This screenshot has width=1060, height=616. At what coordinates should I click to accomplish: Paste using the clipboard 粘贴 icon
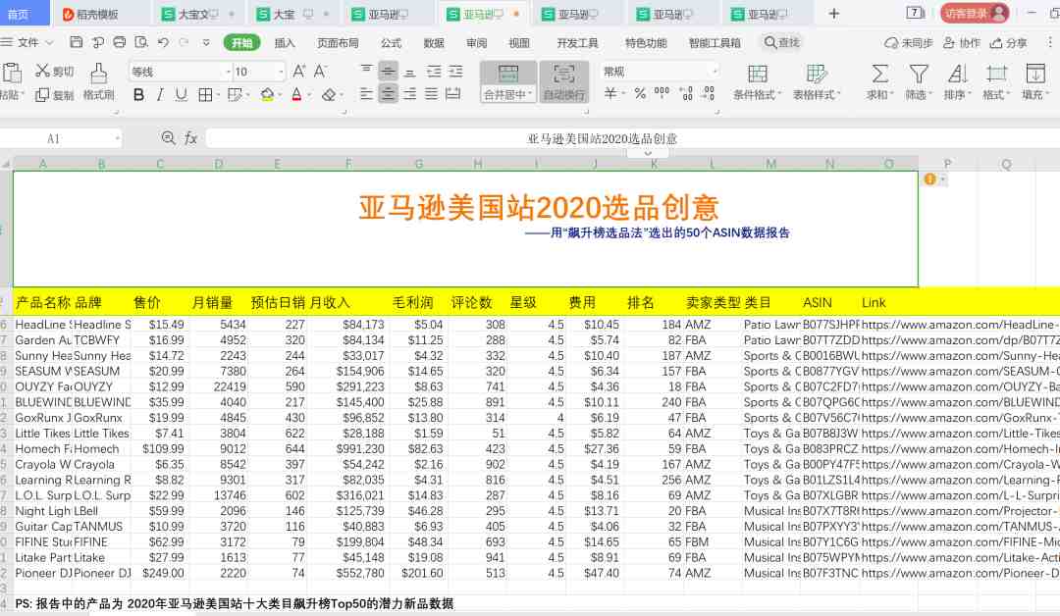tap(12, 73)
